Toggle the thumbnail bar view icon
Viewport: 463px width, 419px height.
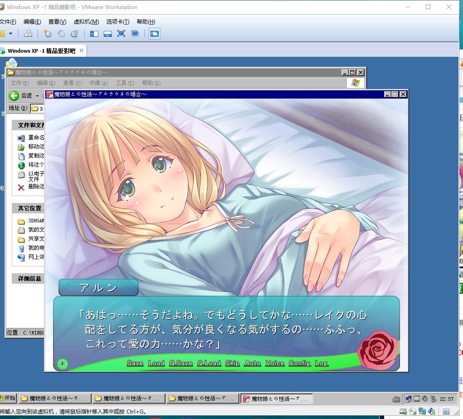click(108, 34)
